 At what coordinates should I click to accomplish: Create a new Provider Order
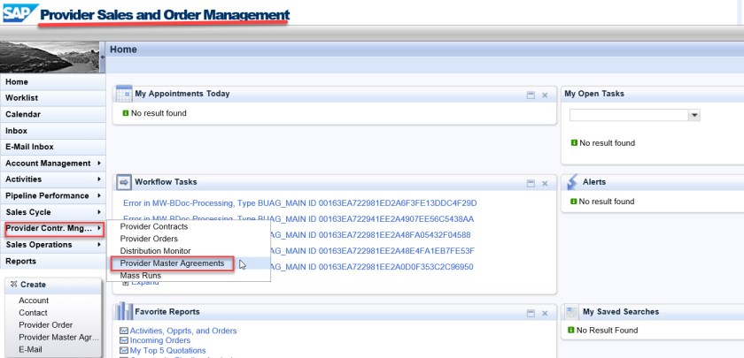[45, 325]
